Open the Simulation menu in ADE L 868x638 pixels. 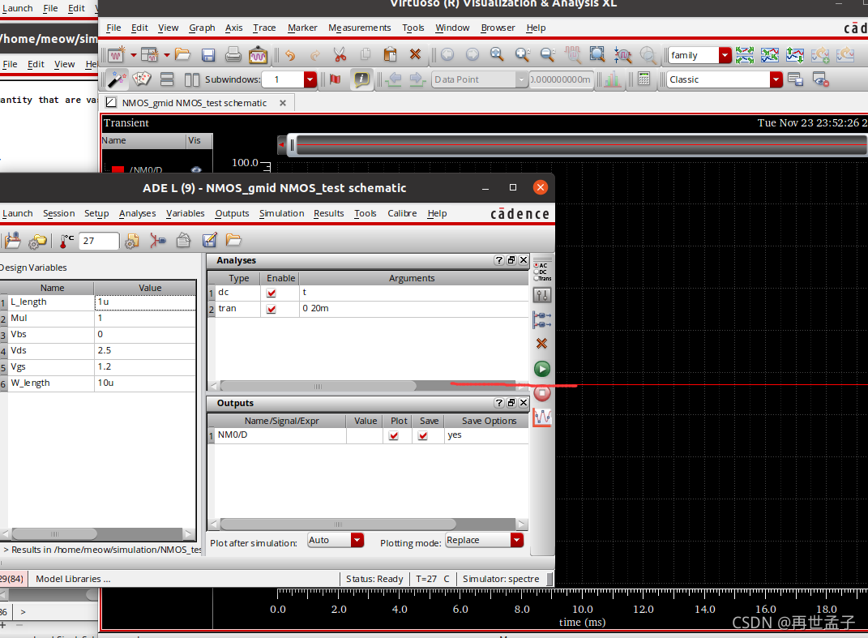tap(282, 213)
